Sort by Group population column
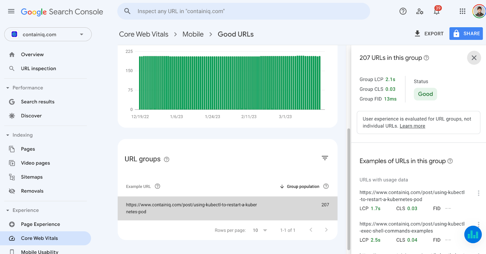486x254 pixels. (299, 187)
